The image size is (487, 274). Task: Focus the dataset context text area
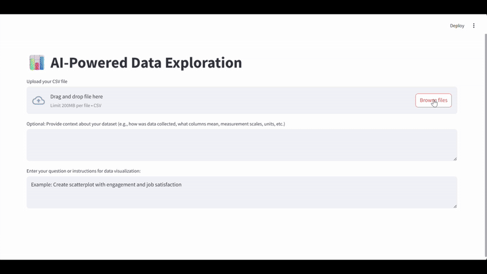click(x=242, y=145)
